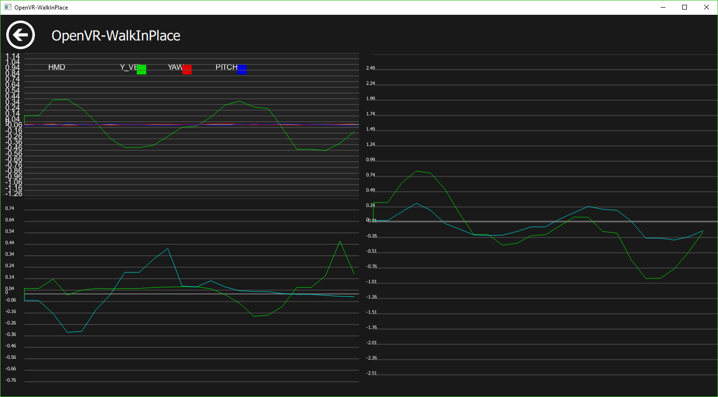Click the -1.51 axis value
The width and height of the screenshot is (718, 397).
point(371,313)
